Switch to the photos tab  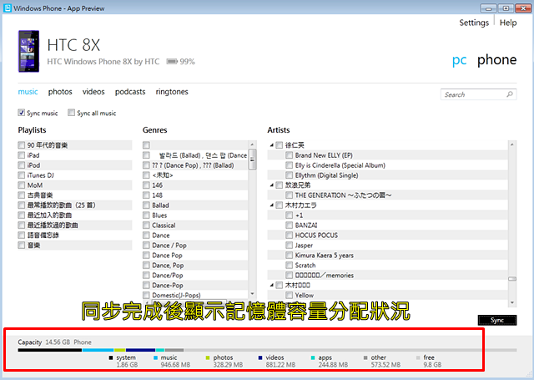pyautogui.click(x=60, y=92)
